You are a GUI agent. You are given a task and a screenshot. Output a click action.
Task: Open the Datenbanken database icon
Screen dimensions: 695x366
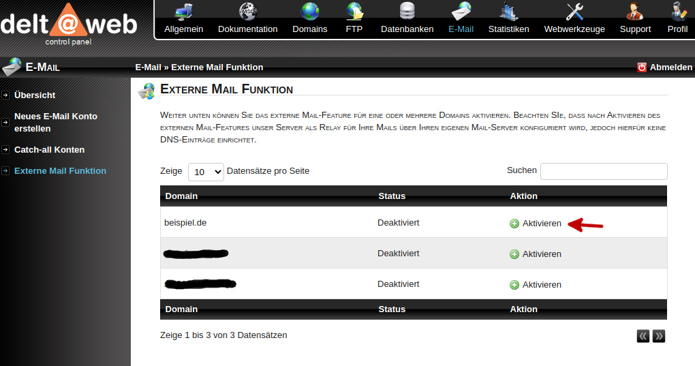click(407, 12)
